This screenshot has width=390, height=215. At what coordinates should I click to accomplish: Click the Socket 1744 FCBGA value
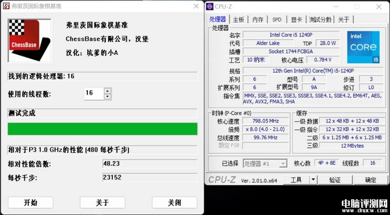point(291,52)
